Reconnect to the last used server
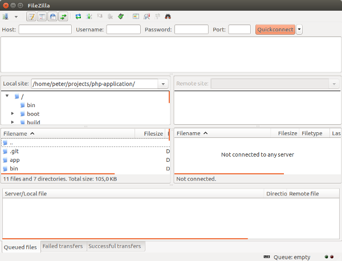 (121, 17)
